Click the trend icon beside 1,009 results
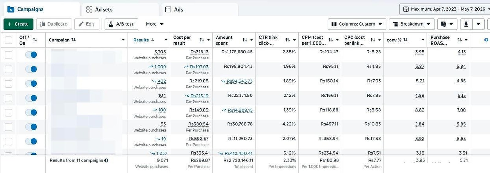490x173 pixels. 151,67
